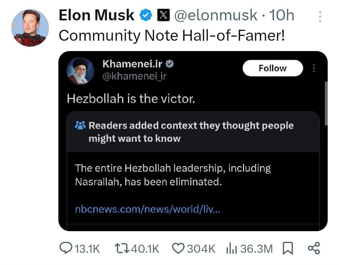Bookmark this post
Viewport: 339px width, 265px height.
click(x=288, y=249)
